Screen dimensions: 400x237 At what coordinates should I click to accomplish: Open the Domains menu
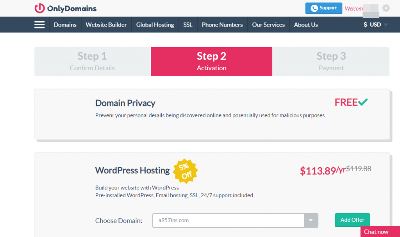point(65,25)
